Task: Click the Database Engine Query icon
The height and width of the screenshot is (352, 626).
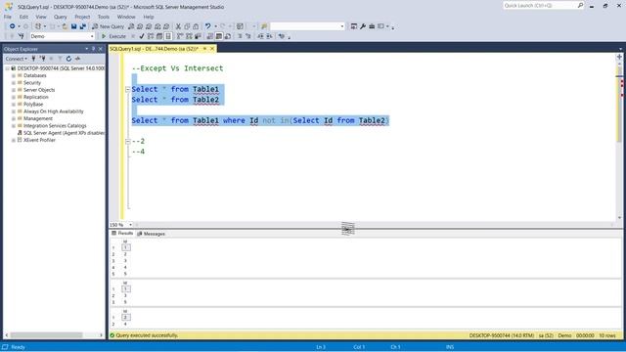Action: click(131, 26)
